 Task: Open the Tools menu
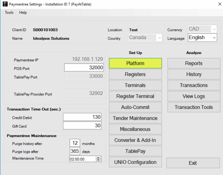pos(9,12)
